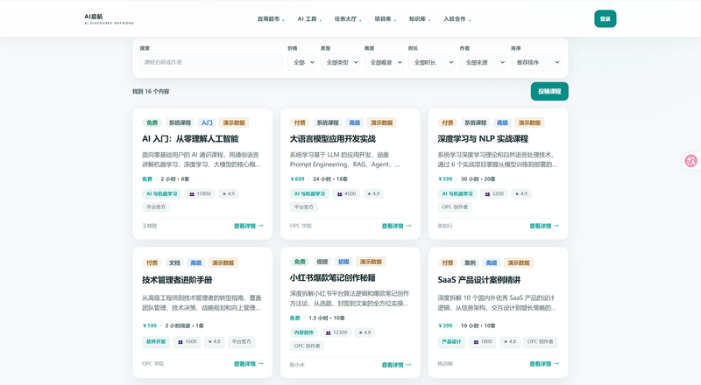This screenshot has height=385, width=701.
Task: Click the 找到 16 个内容 result count
Action: [x=151, y=92]
